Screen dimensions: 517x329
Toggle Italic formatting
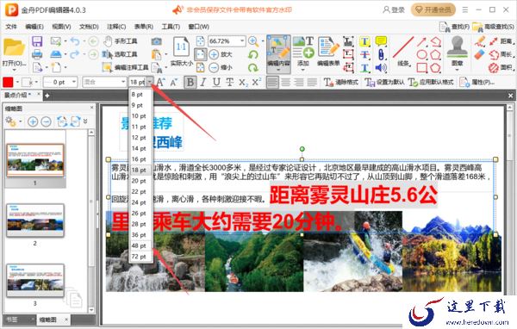pyautogui.click(x=203, y=82)
